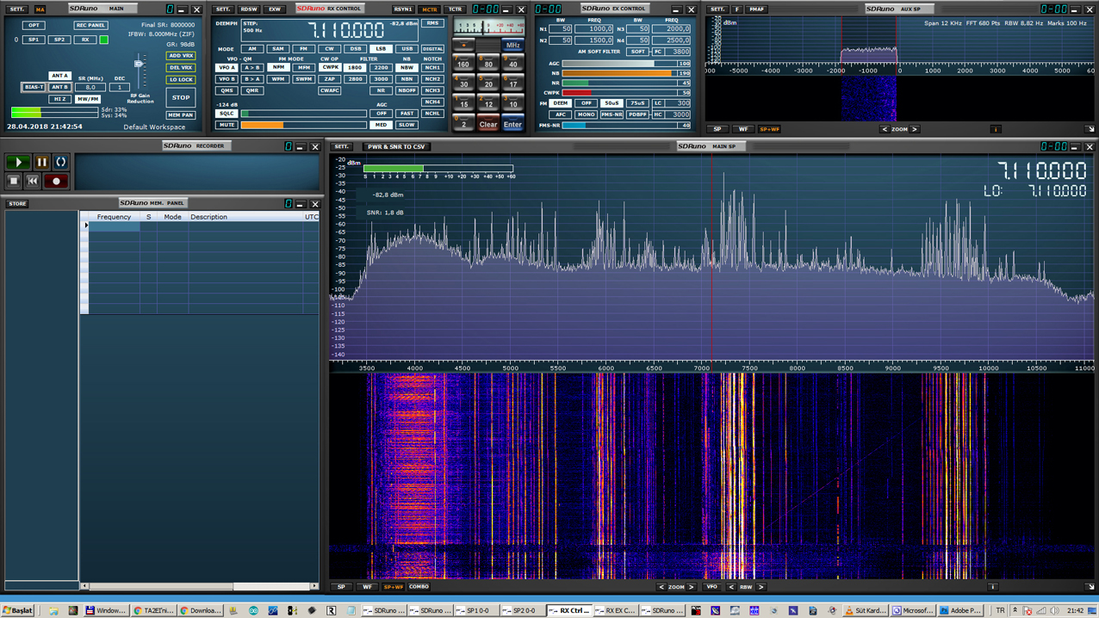Click the STOP button in Main panel
Viewport: 1099px width, 618px height.
pyautogui.click(x=181, y=97)
